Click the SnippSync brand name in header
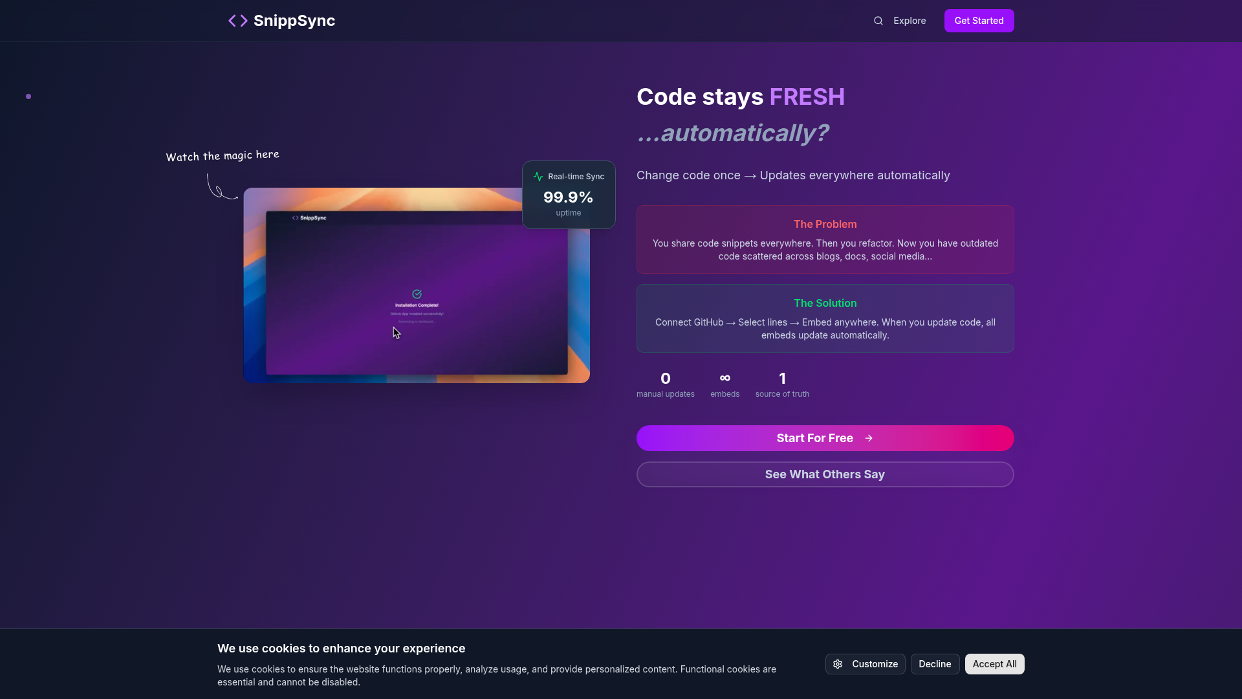The height and width of the screenshot is (699, 1242). click(294, 21)
